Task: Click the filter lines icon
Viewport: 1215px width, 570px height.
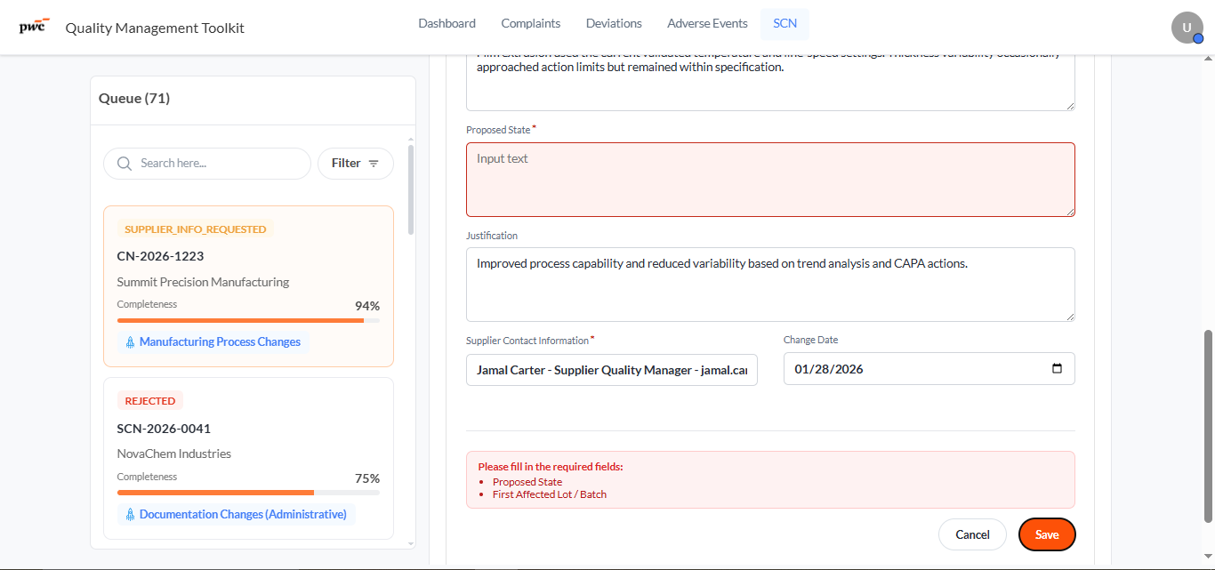Action: click(374, 164)
